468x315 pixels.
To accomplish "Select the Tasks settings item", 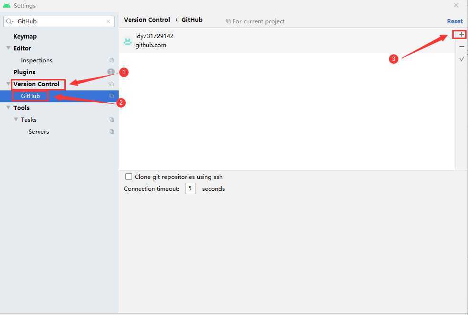I will (x=29, y=120).
